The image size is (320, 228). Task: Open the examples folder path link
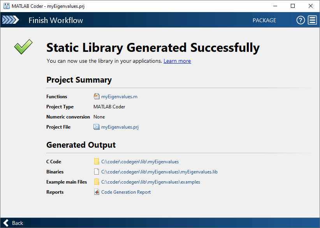(x=151, y=182)
